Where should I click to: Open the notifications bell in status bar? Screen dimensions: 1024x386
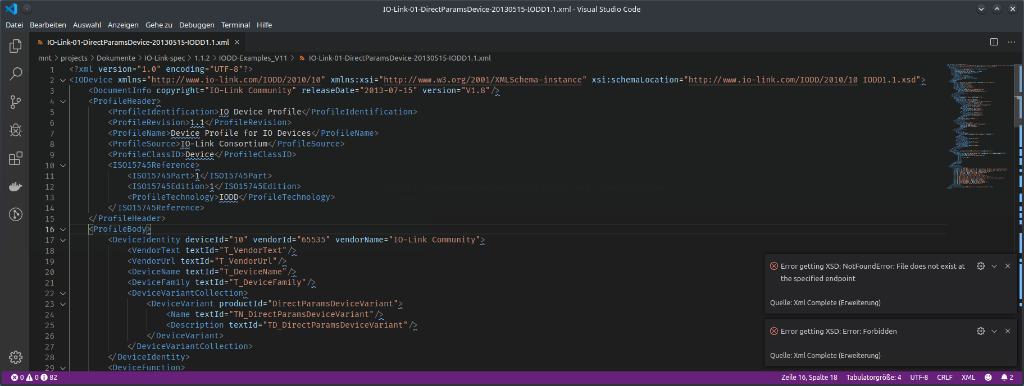(1007, 378)
